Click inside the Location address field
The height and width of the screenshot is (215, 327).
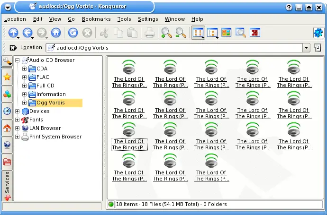175,48
